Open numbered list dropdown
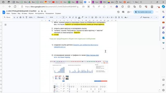Screen dimensions: 166x93 112,17
